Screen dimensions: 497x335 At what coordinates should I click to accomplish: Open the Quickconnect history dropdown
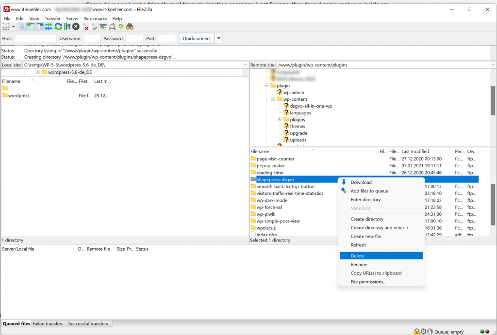pos(218,38)
